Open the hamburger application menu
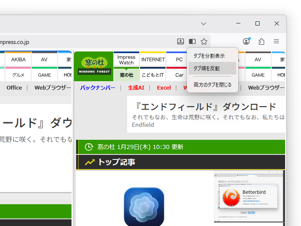This screenshot has height=226, width=301. (x=276, y=41)
